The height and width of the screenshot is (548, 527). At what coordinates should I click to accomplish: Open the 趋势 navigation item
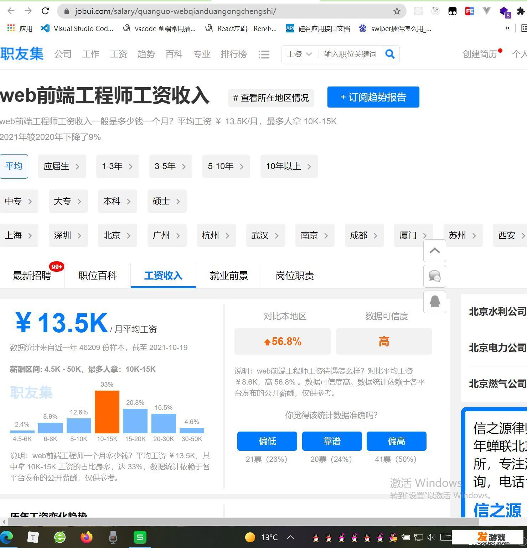pyautogui.click(x=146, y=54)
